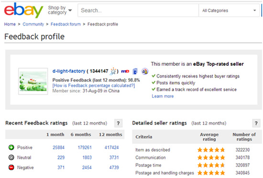Click Postage and handling charges star rating
263x178 pixels.
click(x=211, y=173)
